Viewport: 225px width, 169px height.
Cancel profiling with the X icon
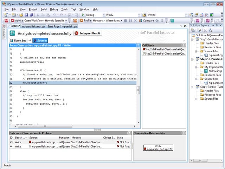[135, 20]
